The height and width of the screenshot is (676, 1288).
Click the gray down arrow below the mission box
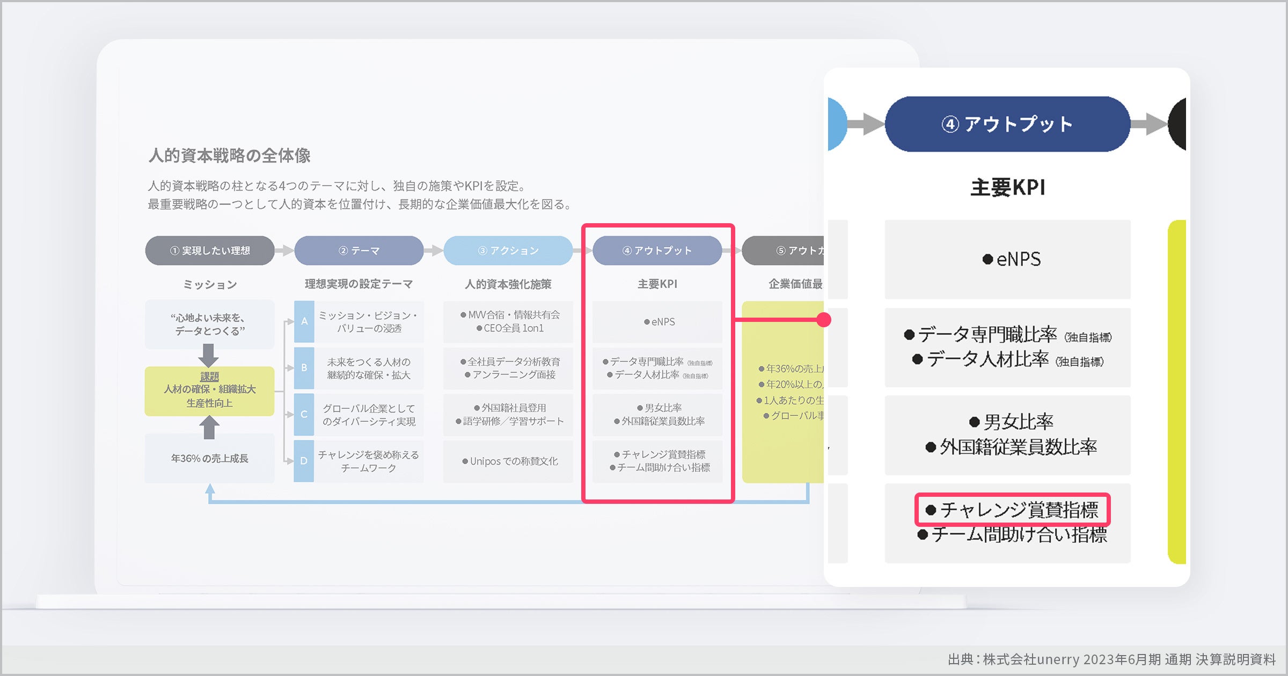[209, 356]
